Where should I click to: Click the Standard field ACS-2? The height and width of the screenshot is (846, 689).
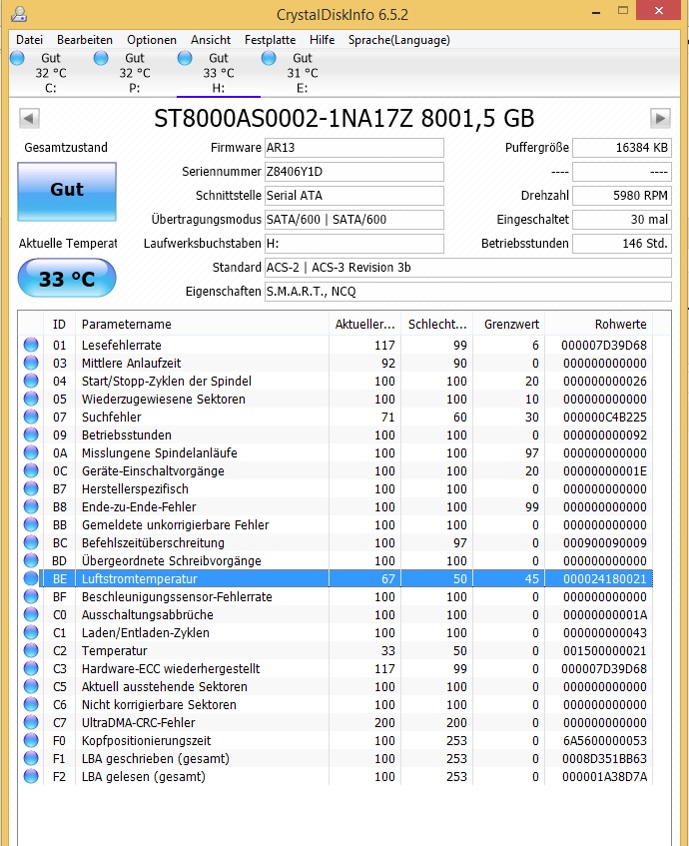click(x=467, y=267)
